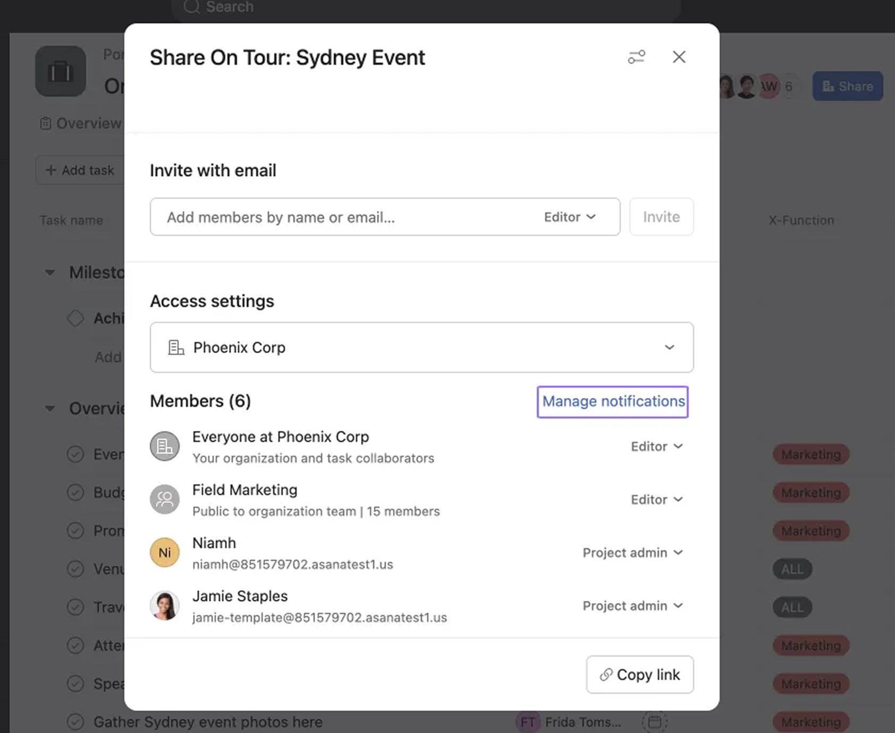Image resolution: width=895 pixels, height=733 pixels.
Task: Click the search magnifier icon
Action: coord(191,7)
